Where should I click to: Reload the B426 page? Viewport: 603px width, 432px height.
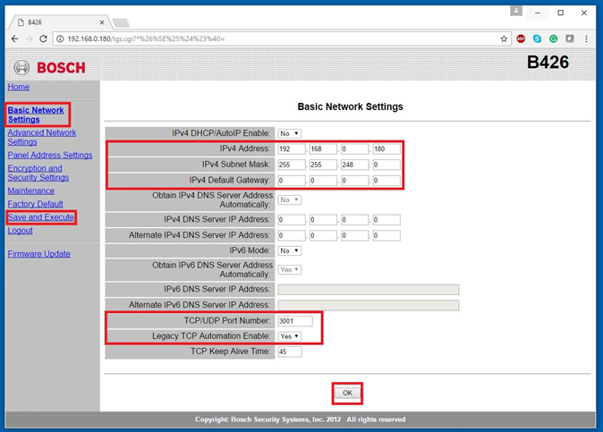43,38
